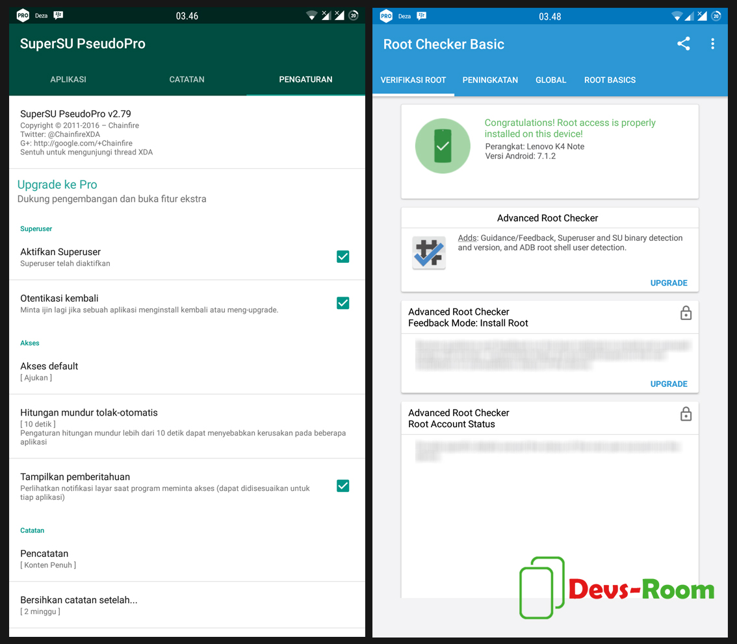Tap the Akses section header
737x644 pixels.
point(30,343)
